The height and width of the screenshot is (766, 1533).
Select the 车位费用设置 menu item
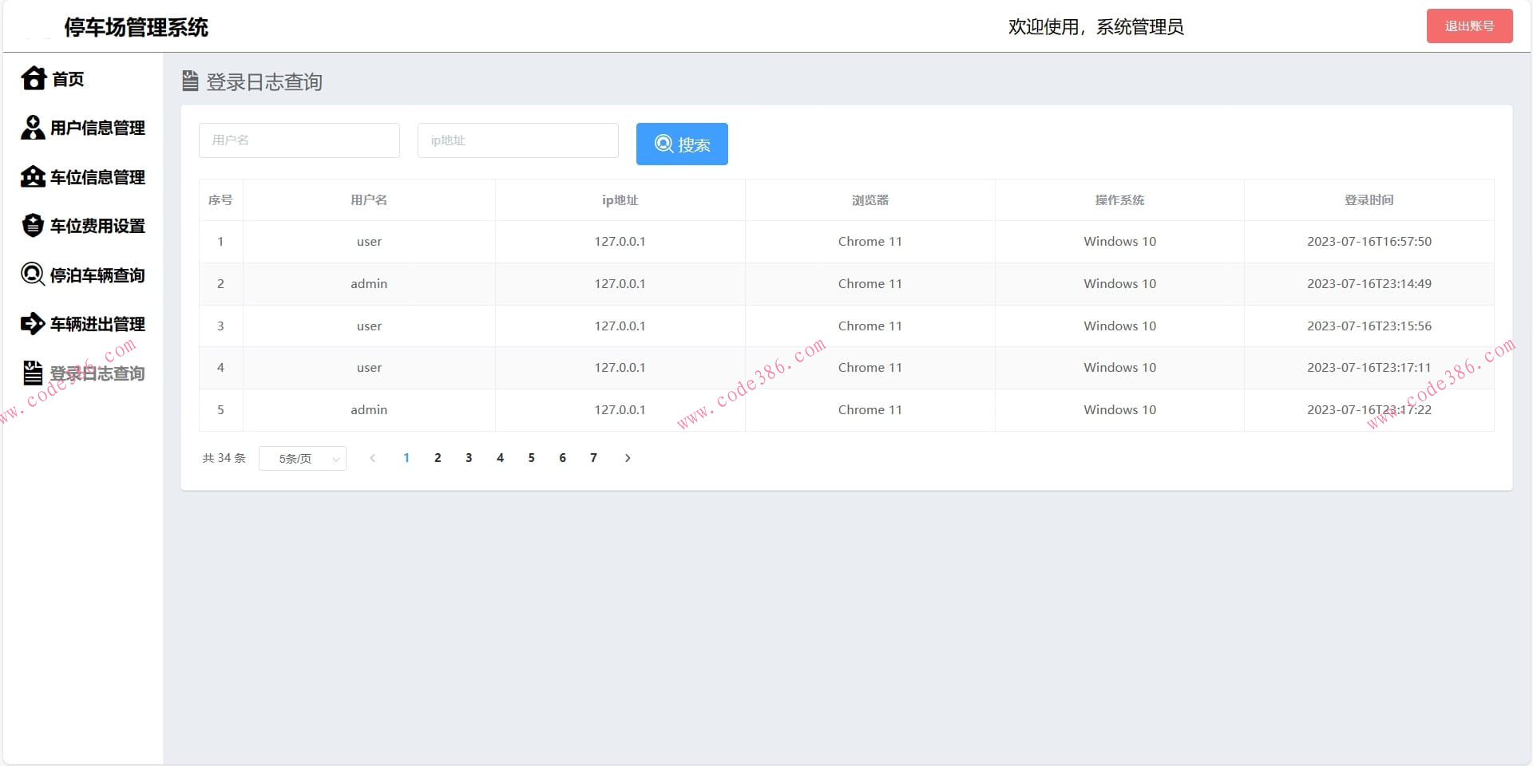[97, 226]
